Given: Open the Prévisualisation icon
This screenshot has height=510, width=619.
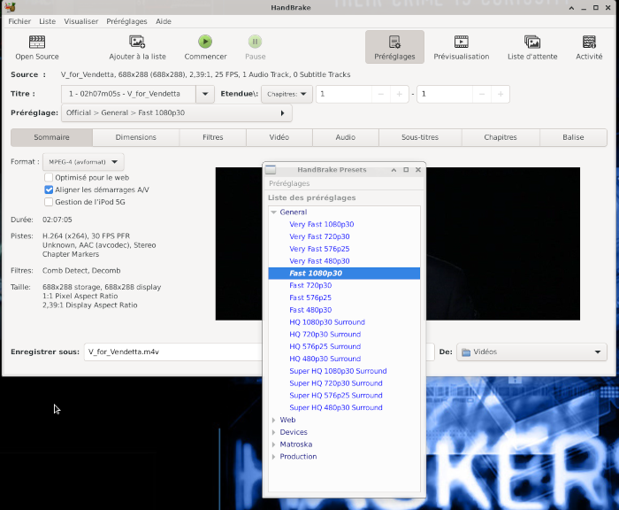Looking at the screenshot, I should pyautogui.click(x=461, y=42).
